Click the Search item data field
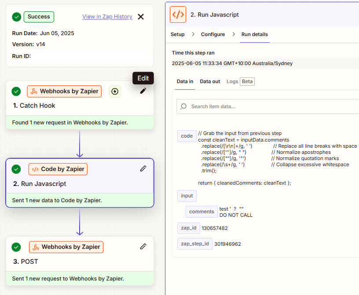The width and height of the screenshot is (359, 295). click(x=268, y=106)
